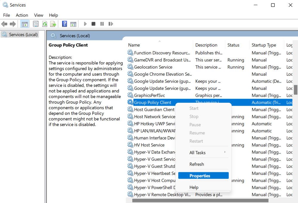Click the Start Service toolbar icon
The height and width of the screenshot is (203, 298).
(85, 24)
